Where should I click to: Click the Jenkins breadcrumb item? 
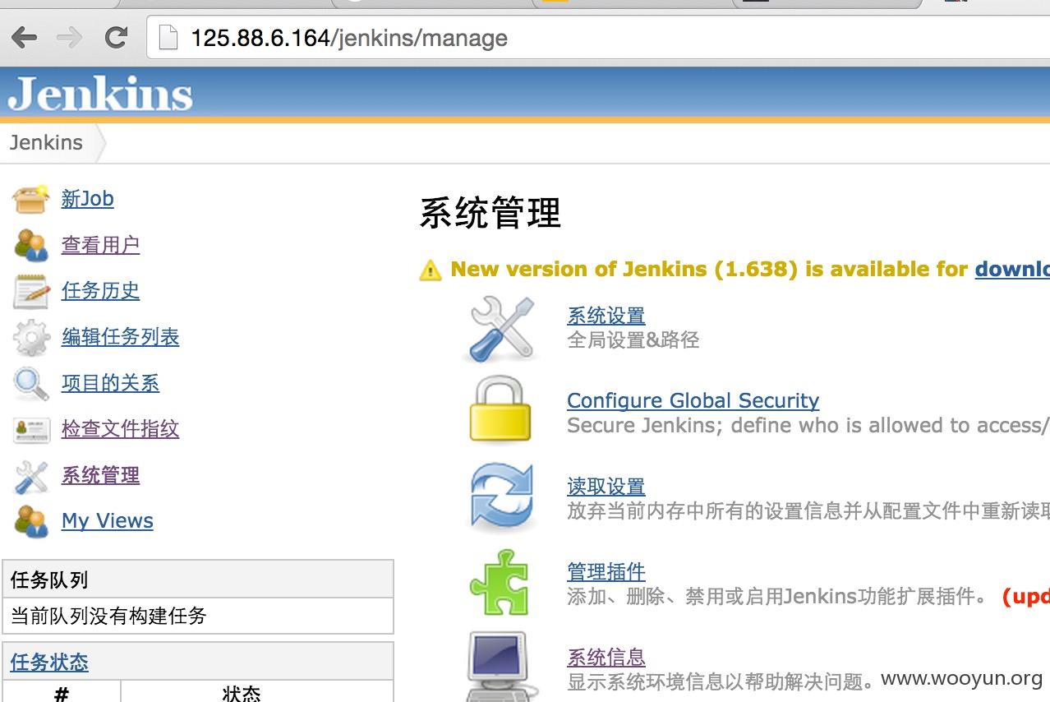(46, 143)
